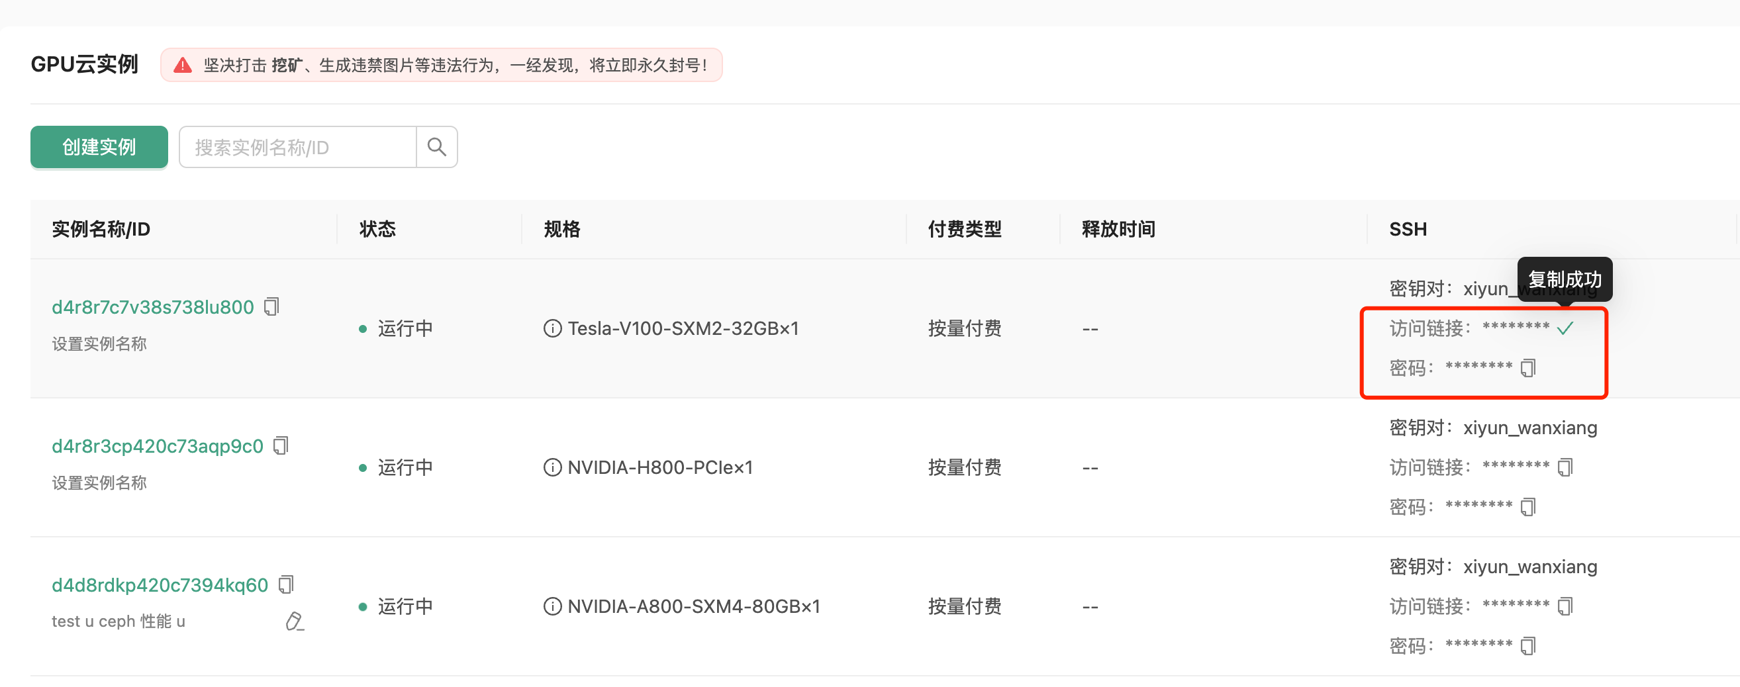Open instance d4r8r7c7v38s738lu800 link
1740x687 pixels.
(x=153, y=307)
